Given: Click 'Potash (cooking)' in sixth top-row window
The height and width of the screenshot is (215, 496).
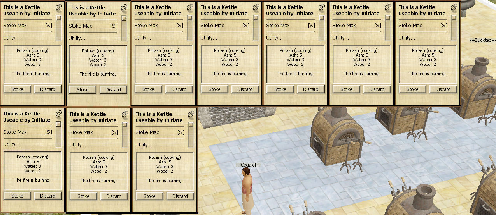Looking at the screenshot, I should click(x=352, y=50).
